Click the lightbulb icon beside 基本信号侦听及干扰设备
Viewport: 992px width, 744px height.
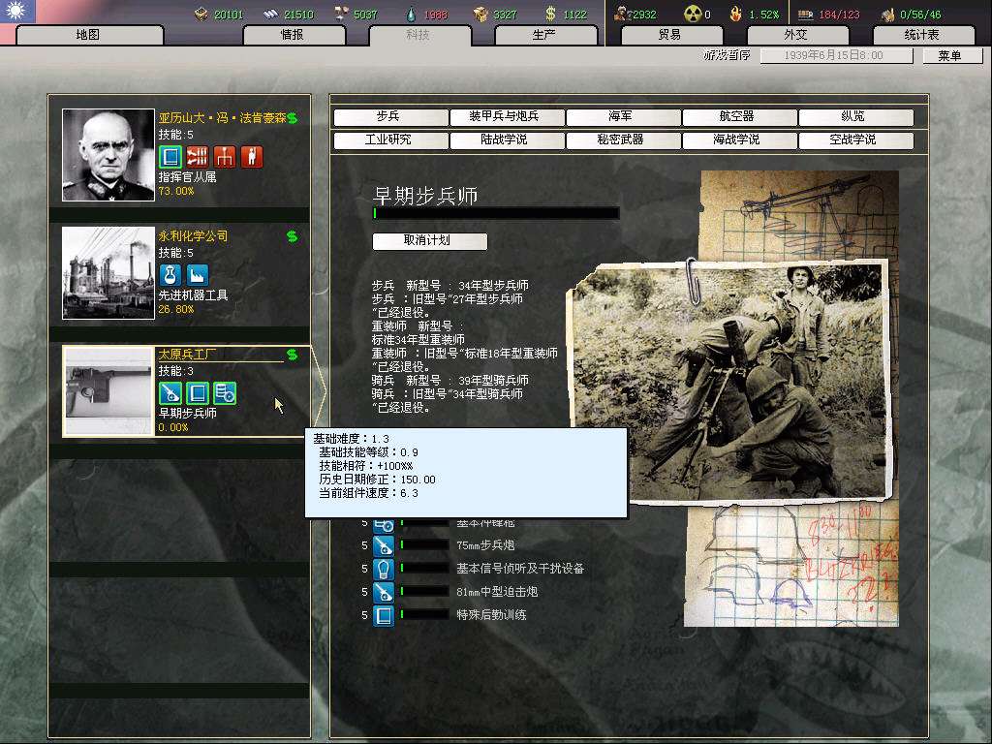click(x=384, y=569)
